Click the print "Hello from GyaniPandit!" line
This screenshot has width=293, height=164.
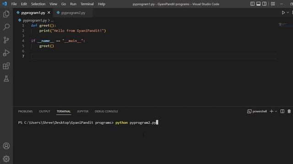[x=72, y=31]
